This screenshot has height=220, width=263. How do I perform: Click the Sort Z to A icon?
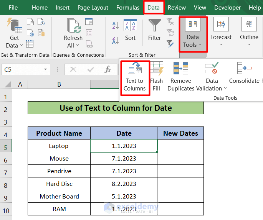[x=116, y=40]
